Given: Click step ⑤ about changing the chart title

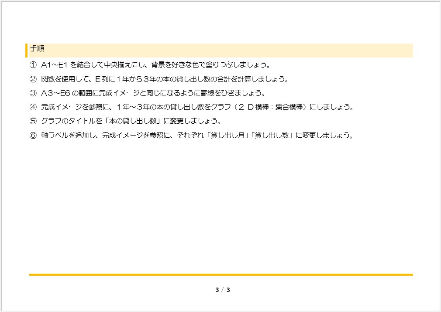Looking at the screenshot, I should (125, 121).
